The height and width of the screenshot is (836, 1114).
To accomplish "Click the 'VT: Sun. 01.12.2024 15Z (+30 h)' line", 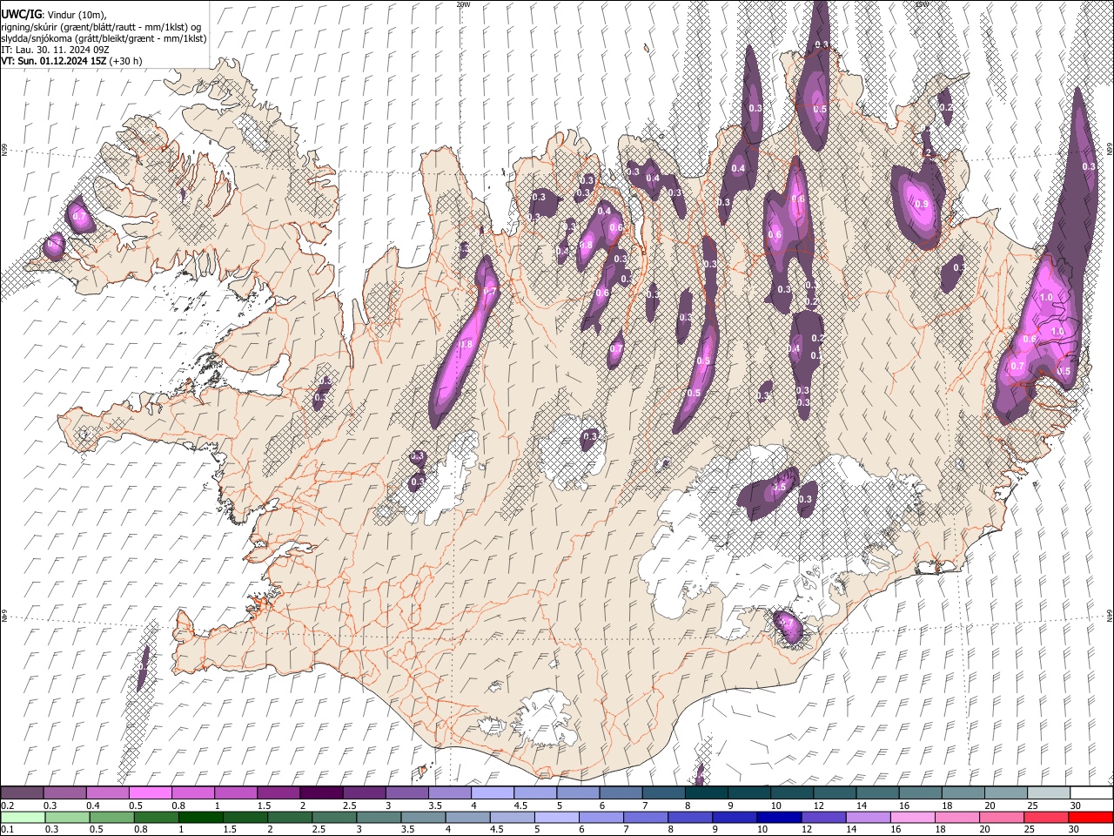I will 71,61.
